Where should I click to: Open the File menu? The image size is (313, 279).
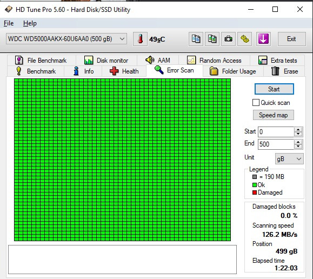click(x=9, y=23)
